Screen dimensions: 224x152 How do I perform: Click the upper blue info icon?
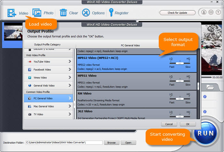(x=205, y=97)
